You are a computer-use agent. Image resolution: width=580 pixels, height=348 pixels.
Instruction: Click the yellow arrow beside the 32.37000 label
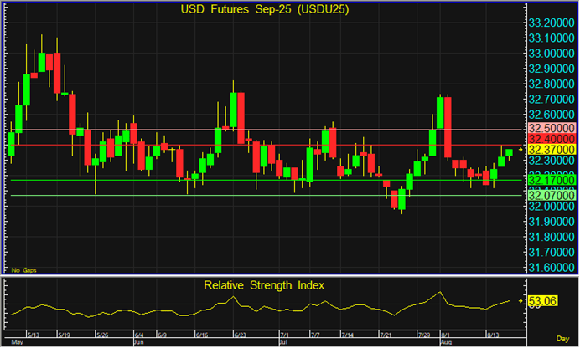point(522,149)
